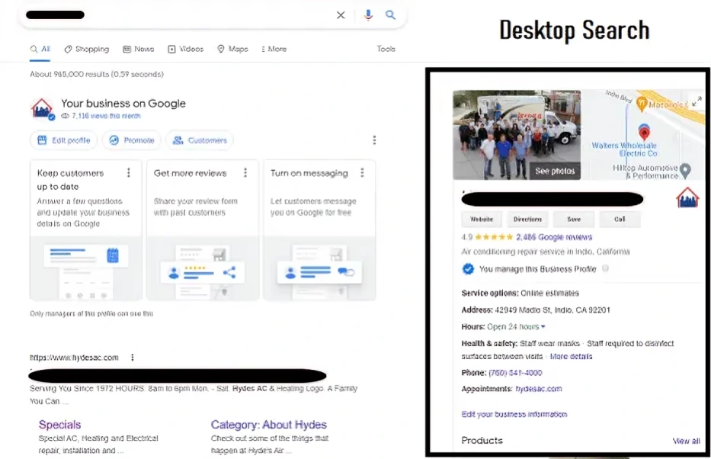Image resolution: width=711 pixels, height=459 pixels.
Task: Click the About 948,000 results count text
Action: tap(97, 74)
